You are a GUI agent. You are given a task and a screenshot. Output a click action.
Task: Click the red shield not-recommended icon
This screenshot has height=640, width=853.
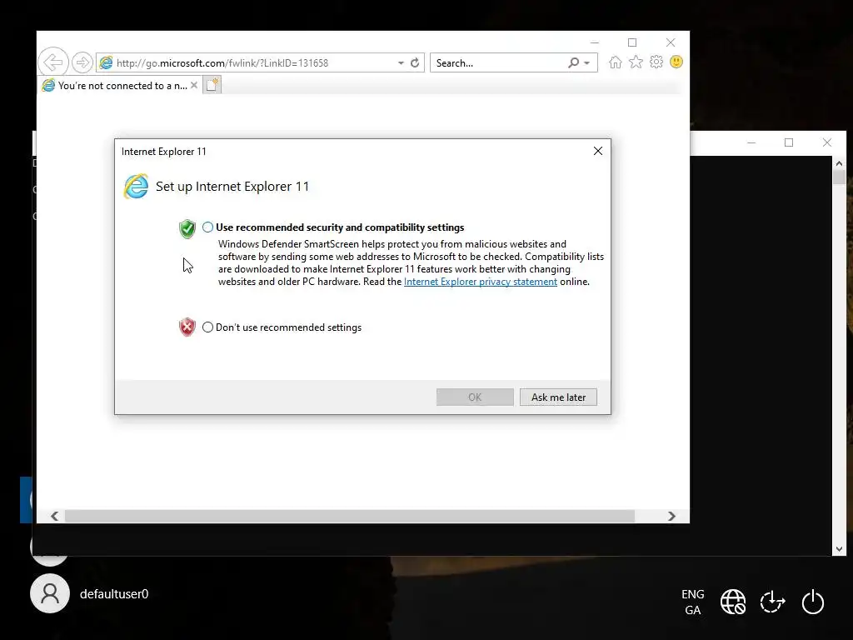coord(187,327)
